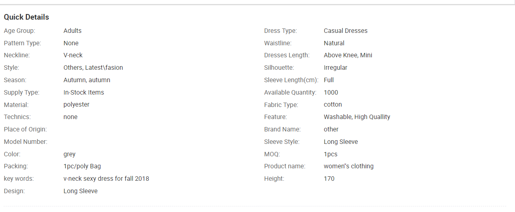
Task: Click the v-neck sexy dress keywords text
Action: (106, 179)
